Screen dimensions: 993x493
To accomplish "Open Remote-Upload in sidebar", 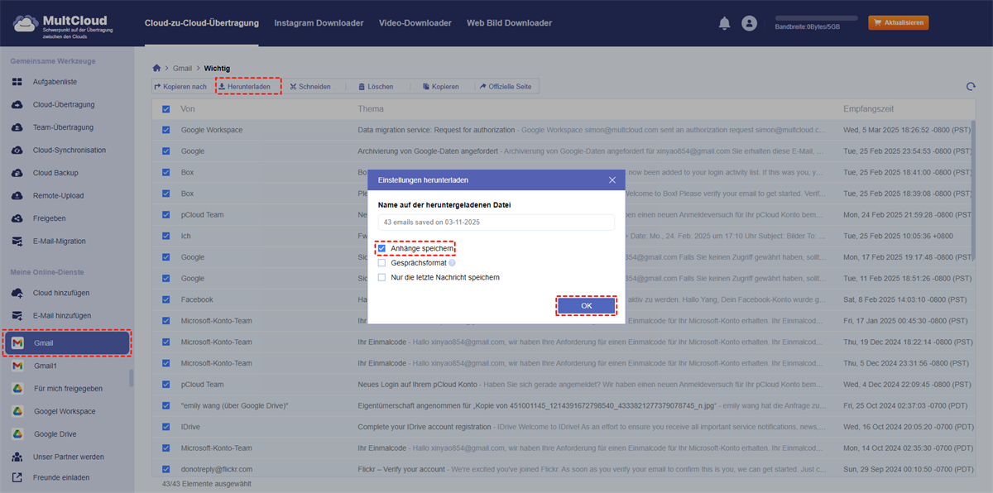I will (x=58, y=196).
